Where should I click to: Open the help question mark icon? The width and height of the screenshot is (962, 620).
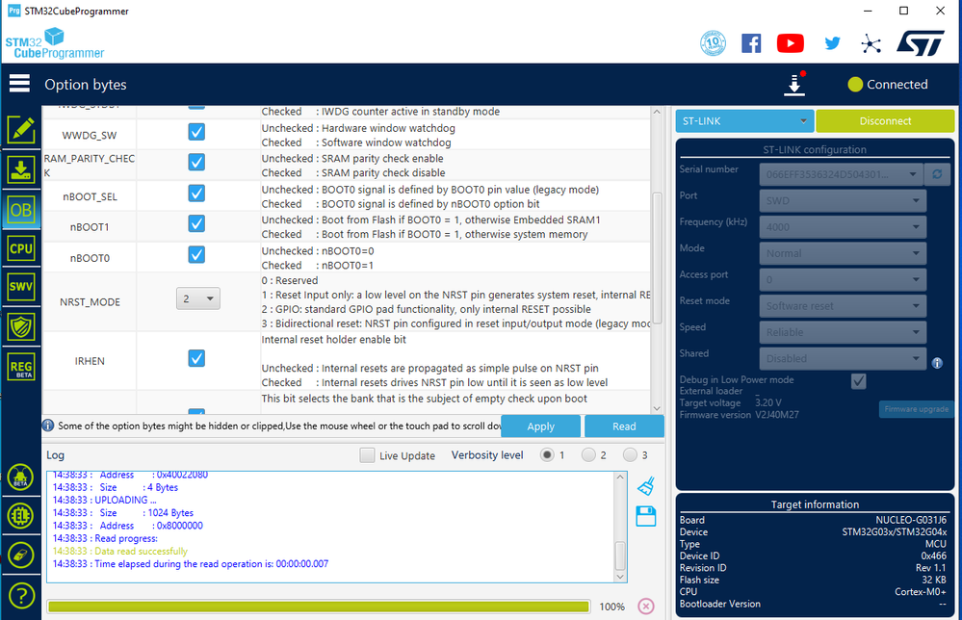point(21,596)
